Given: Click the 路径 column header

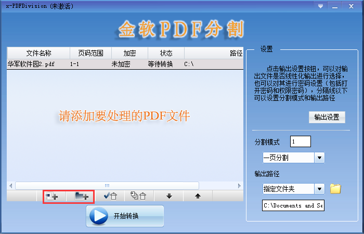Looking at the screenshot, I should [214, 53].
